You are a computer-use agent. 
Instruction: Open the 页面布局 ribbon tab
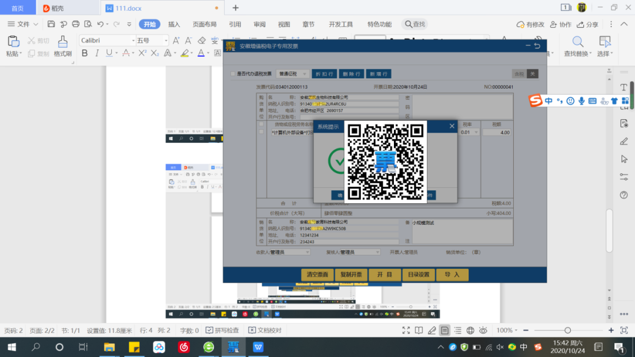205,24
